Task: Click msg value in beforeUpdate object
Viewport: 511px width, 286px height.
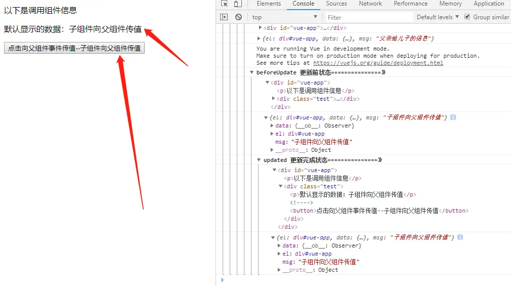Action: click(x=322, y=142)
